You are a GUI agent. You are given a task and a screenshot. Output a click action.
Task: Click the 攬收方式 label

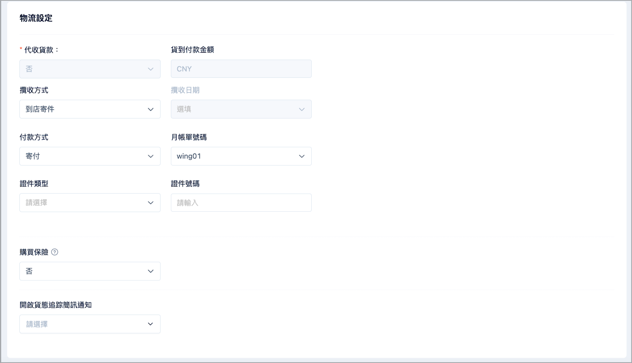34,90
